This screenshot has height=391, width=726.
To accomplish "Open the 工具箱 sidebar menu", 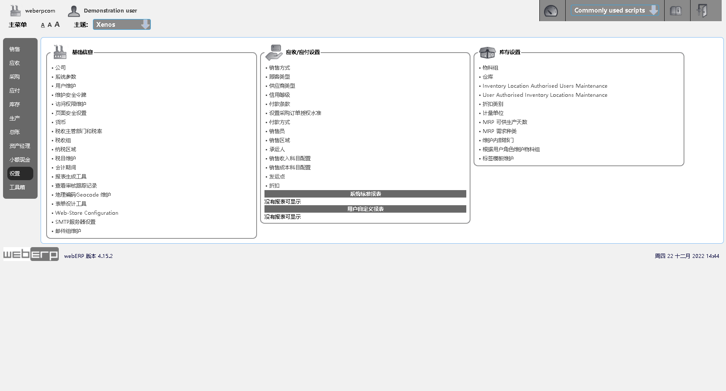I will 17,187.
